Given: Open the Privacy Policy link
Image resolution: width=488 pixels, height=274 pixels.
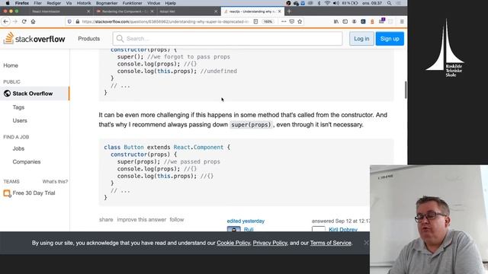Looking at the screenshot, I should click(x=270, y=243).
